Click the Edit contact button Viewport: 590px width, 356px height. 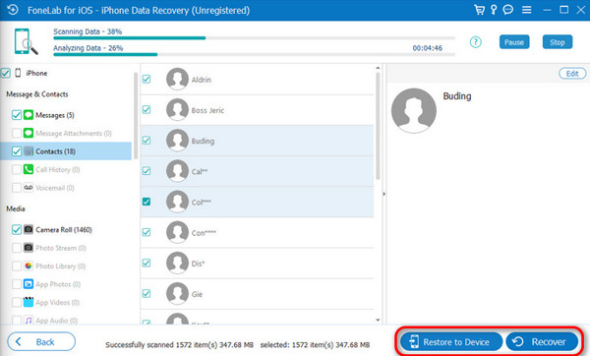(572, 74)
